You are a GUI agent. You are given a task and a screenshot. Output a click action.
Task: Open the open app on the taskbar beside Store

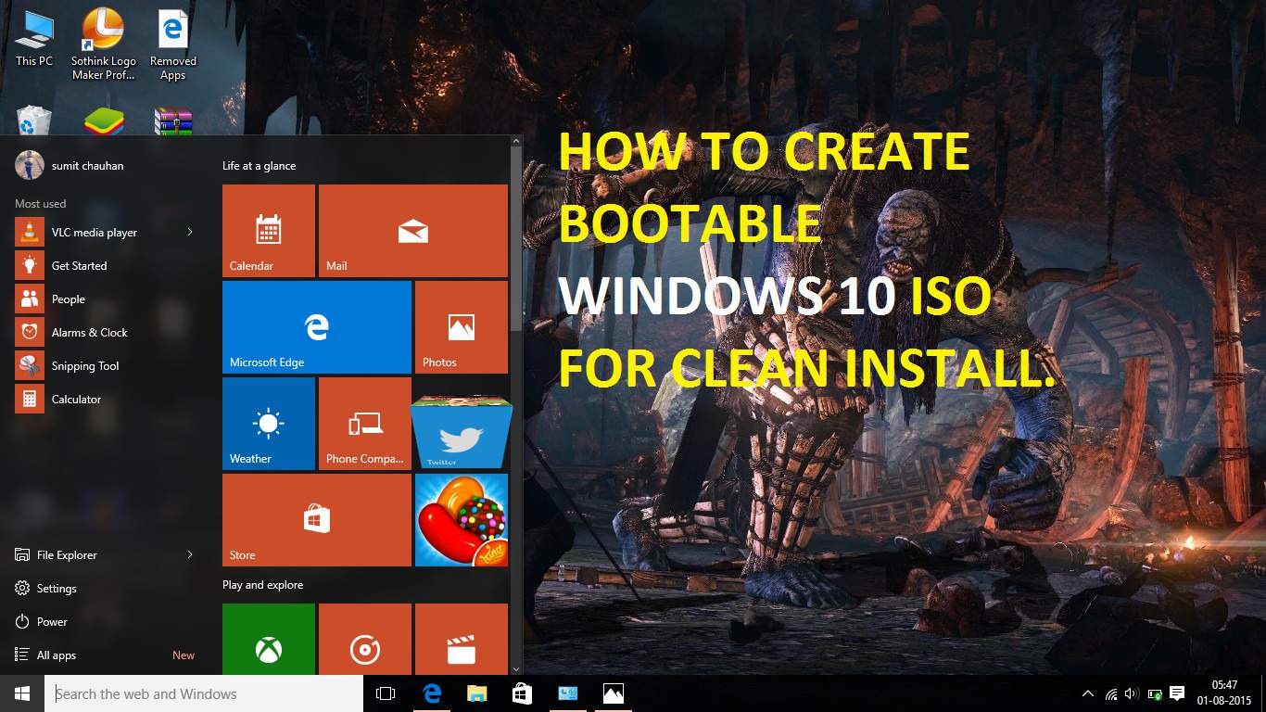tap(568, 693)
